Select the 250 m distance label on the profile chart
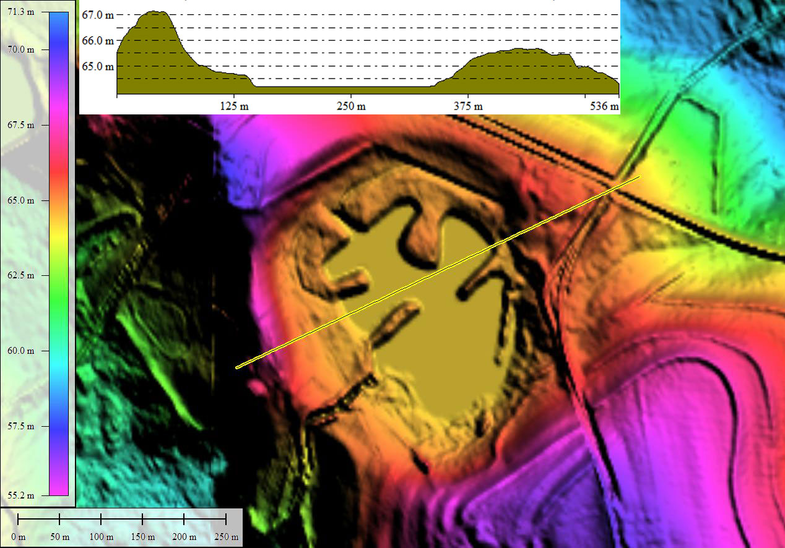Image resolution: width=785 pixels, height=548 pixels. [x=351, y=106]
